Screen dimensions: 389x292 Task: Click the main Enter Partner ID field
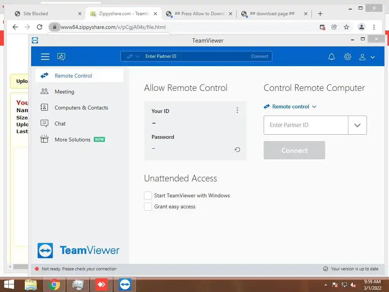[x=306, y=125]
